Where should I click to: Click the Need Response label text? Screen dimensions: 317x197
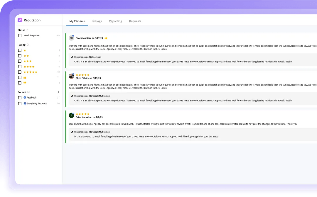pyautogui.click(x=31, y=35)
